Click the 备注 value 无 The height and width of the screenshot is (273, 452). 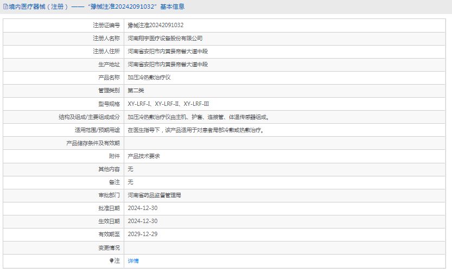point(131,182)
